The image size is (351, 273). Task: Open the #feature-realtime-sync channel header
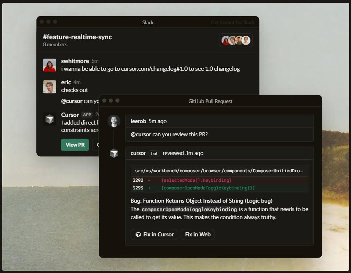tap(77, 37)
